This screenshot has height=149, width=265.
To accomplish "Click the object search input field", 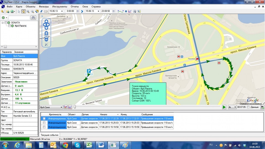I will [x=19, y=18].
